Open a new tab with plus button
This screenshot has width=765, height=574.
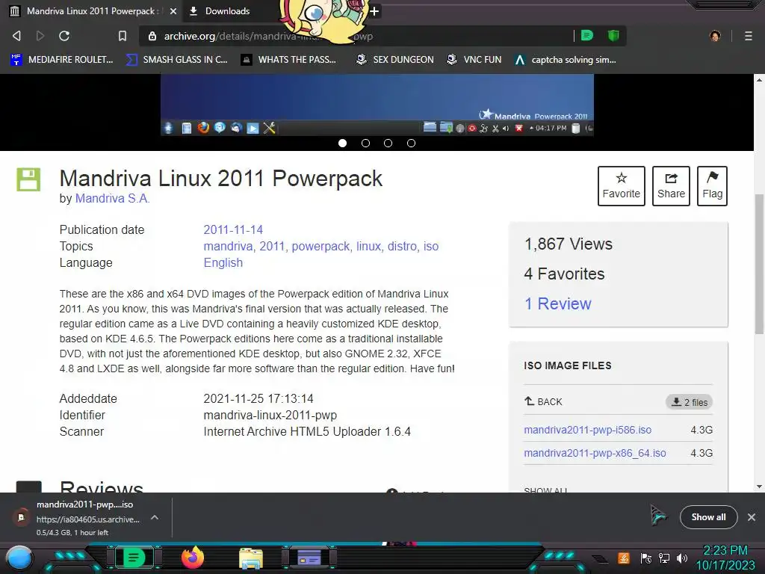tap(374, 11)
